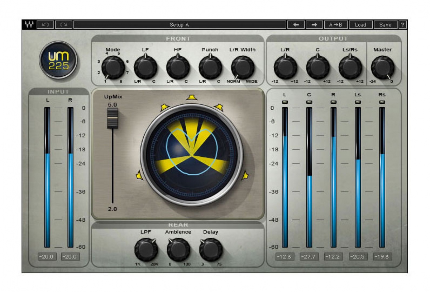
Task: Undo the last change
Action: pos(46,25)
